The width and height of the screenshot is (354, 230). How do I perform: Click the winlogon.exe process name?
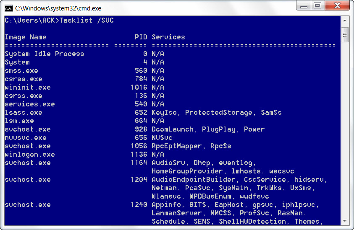[30, 155]
